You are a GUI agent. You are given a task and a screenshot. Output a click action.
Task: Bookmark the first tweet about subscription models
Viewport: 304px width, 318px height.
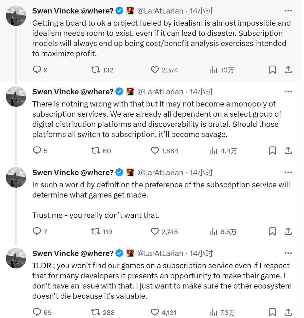click(272, 69)
